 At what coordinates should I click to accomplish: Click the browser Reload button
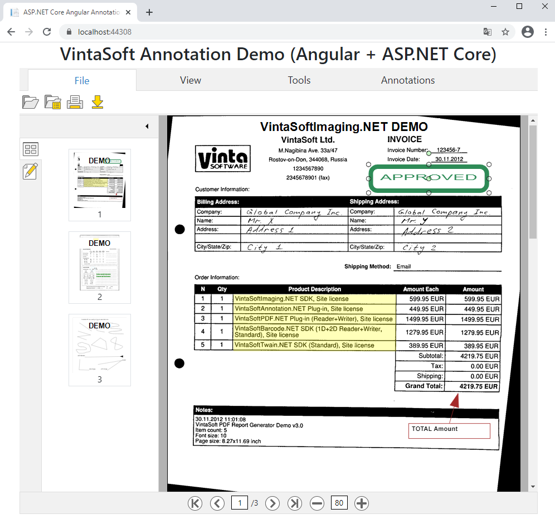pyautogui.click(x=47, y=32)
